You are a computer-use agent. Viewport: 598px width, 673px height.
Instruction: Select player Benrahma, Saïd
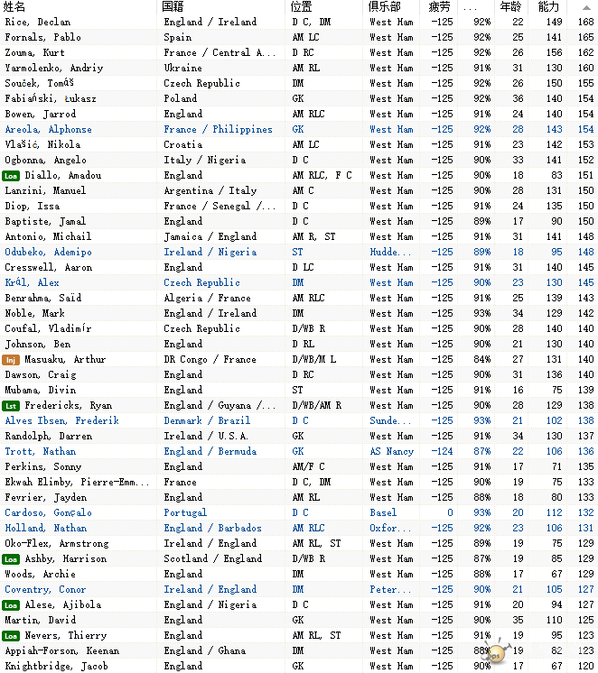43,299
